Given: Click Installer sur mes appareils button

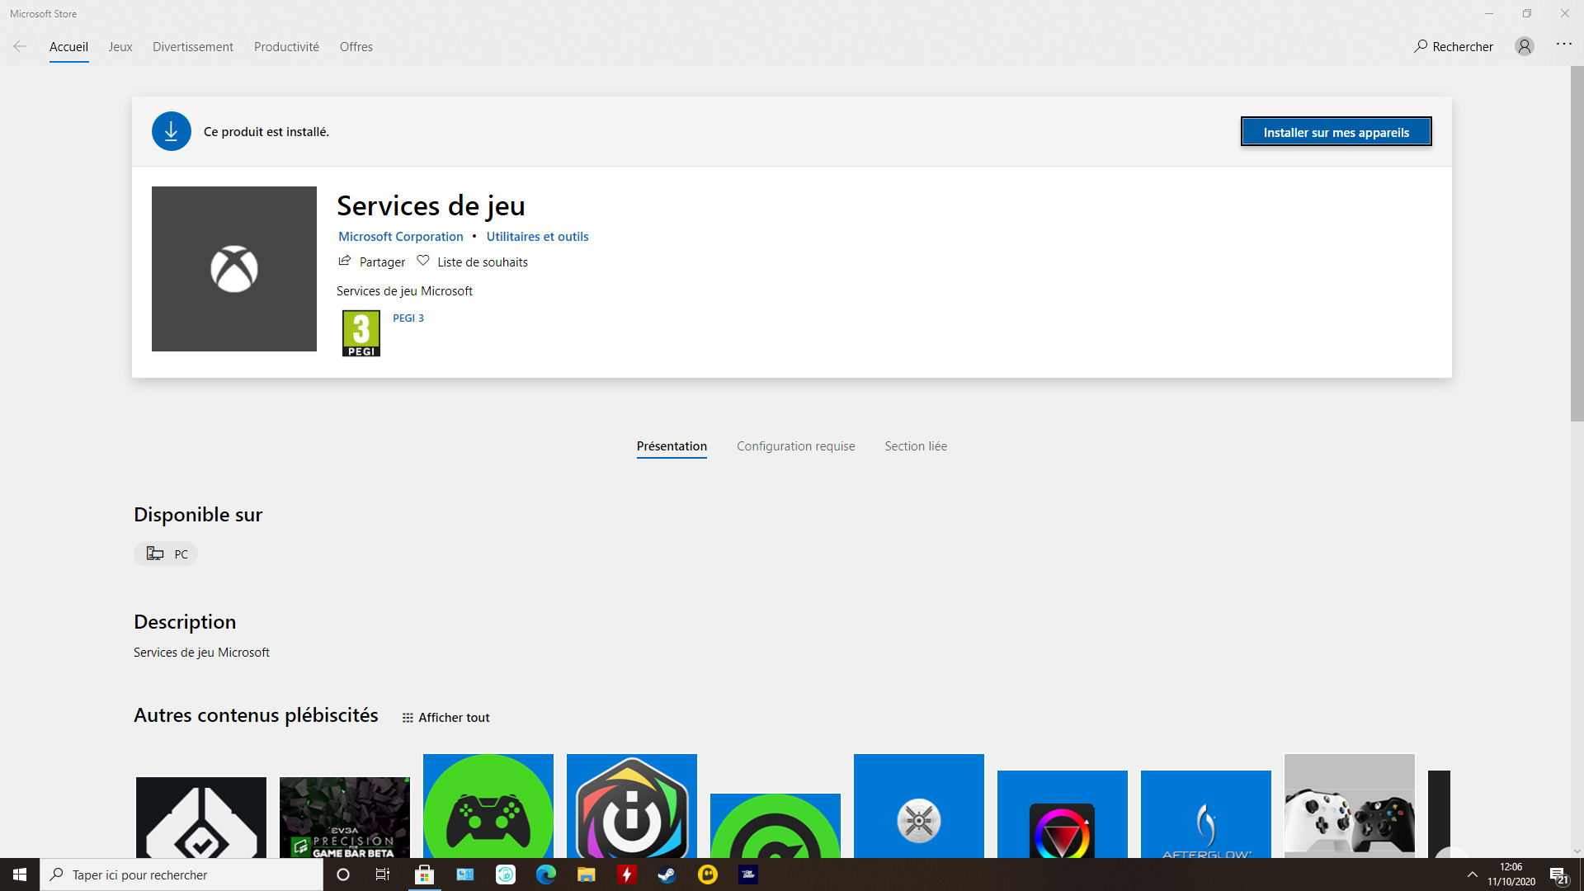Looking at the screenshot, I should tap(1336, 132).
